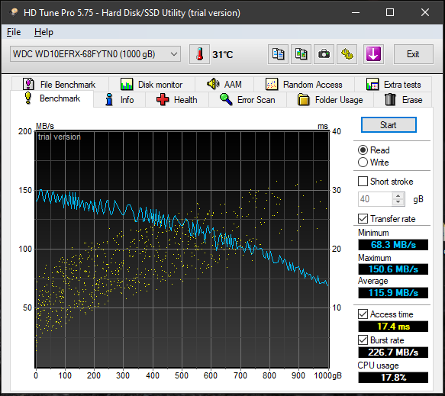Viewport: 445px width, 396px height.
Task: Click the Maximum 150.6 MB/s value
Action: [x=393, y=269]
